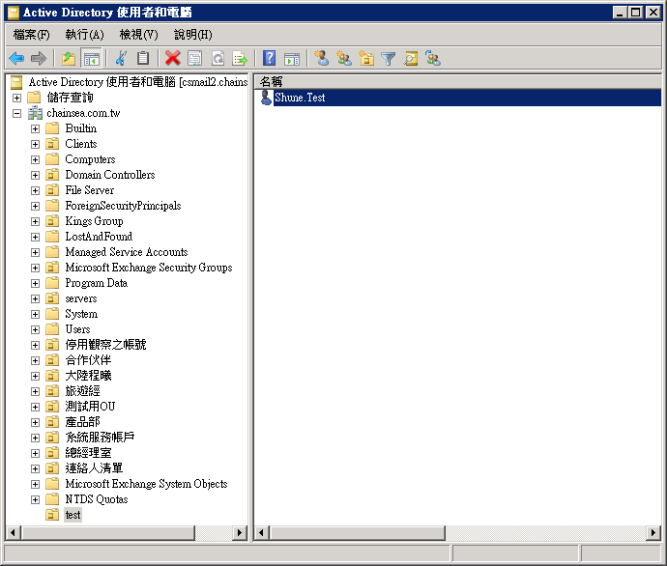Image resolution: width=667 pixels, height=566 pixels.
Task: Select the 系統服務帳戶 tree item
Action: (100, 438)
